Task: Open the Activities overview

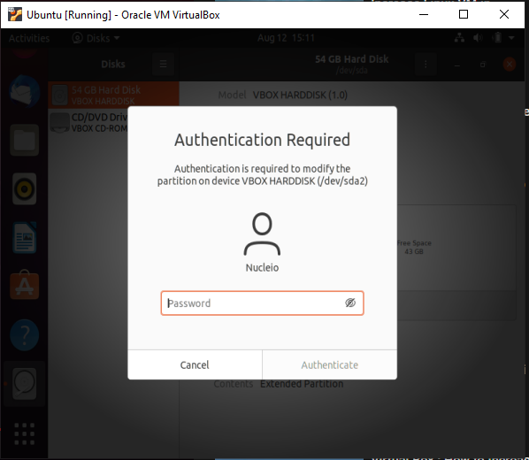Action: point(29,38)
